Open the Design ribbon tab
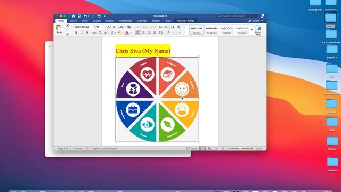 pos(96,21)
